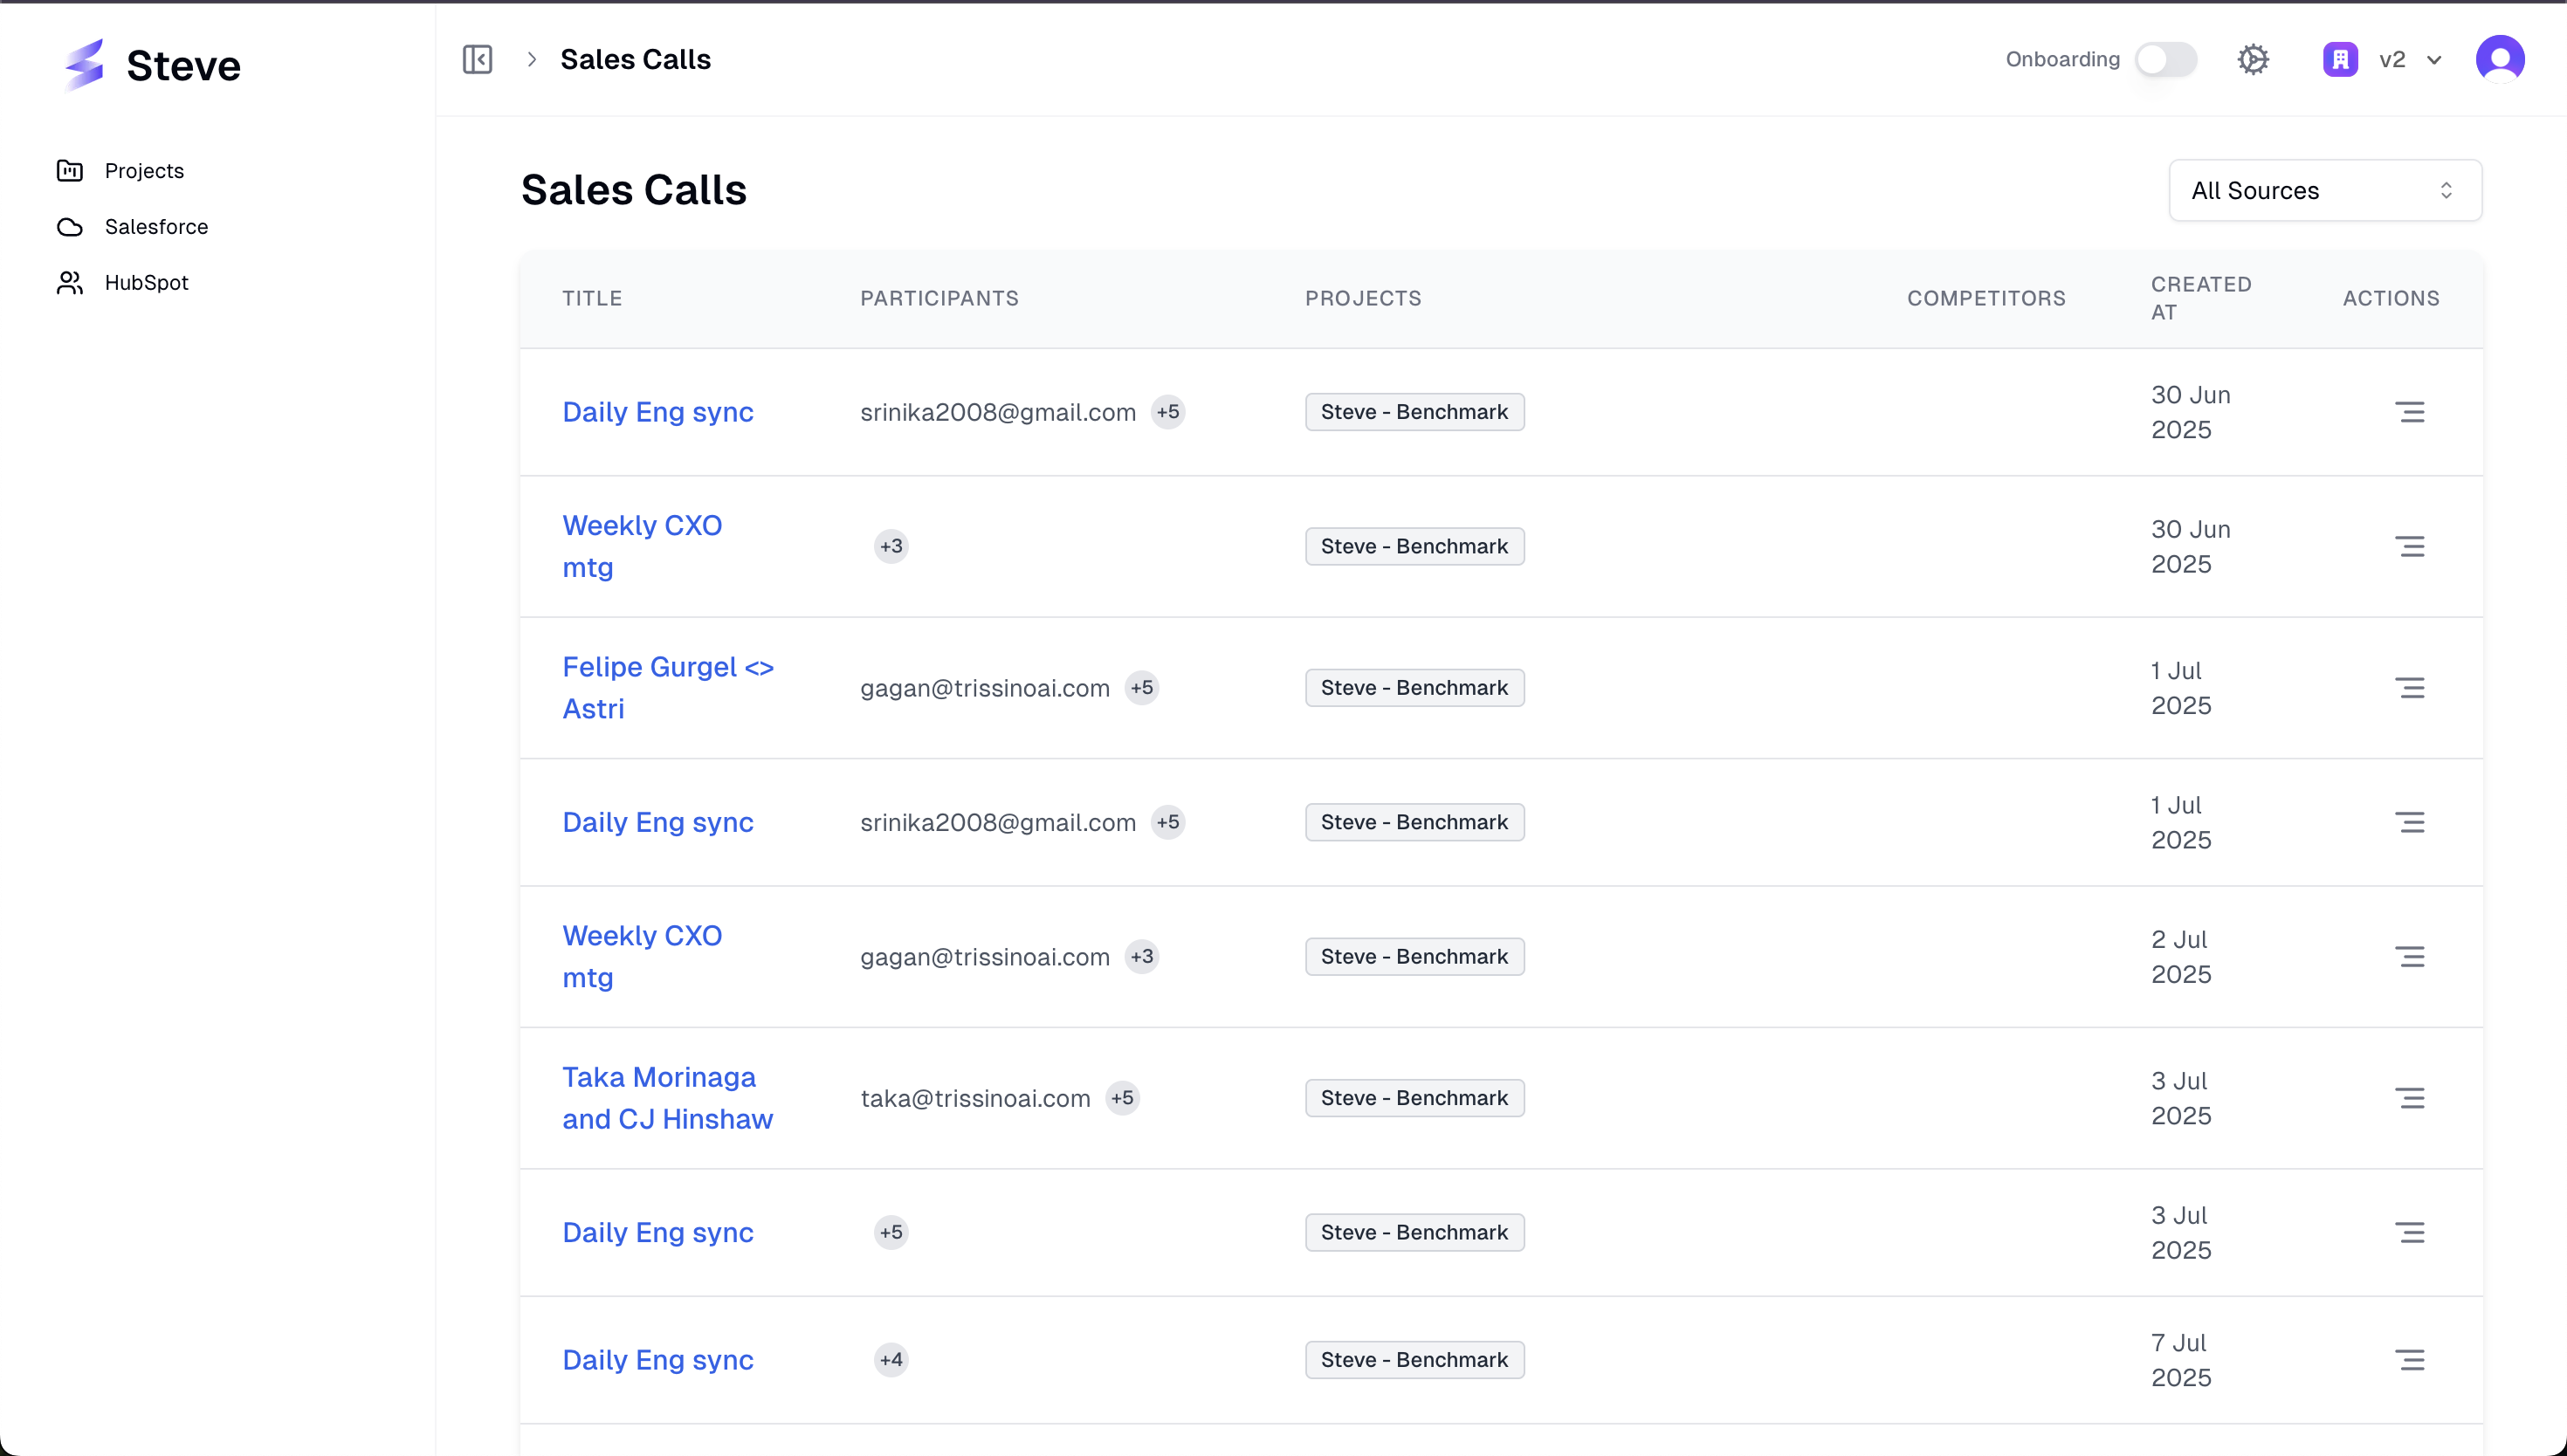Toggle the Onboarding switch
This screenshot has width=2567, height=1456.
click(x=2165, y=59)
